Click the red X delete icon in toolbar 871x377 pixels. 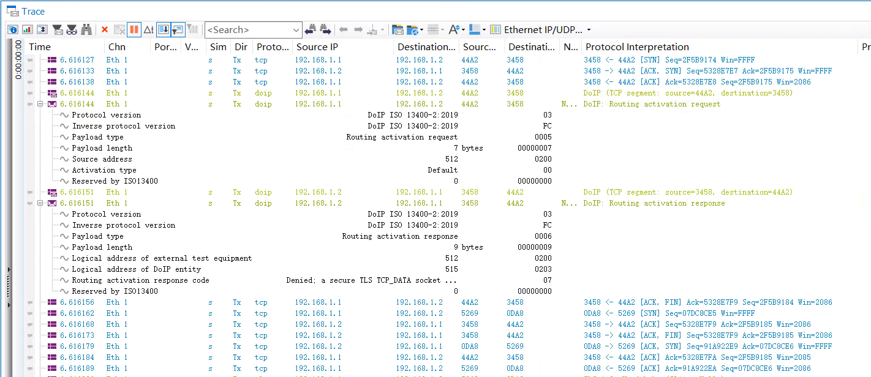105,29
